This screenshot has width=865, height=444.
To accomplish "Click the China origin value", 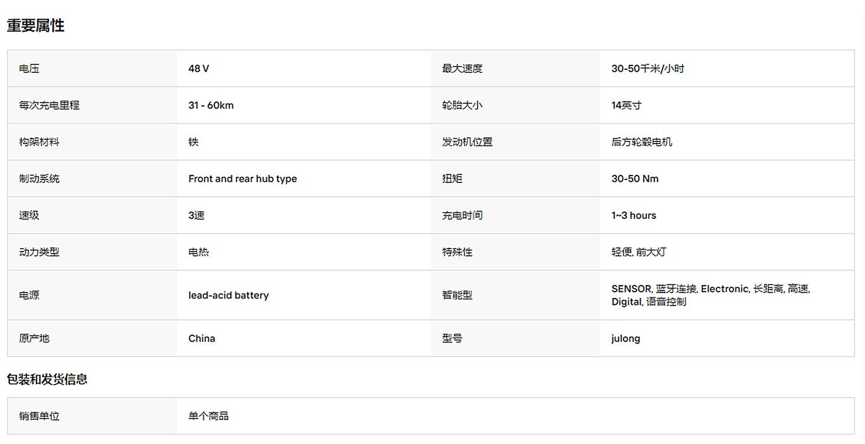I will 202,338.
